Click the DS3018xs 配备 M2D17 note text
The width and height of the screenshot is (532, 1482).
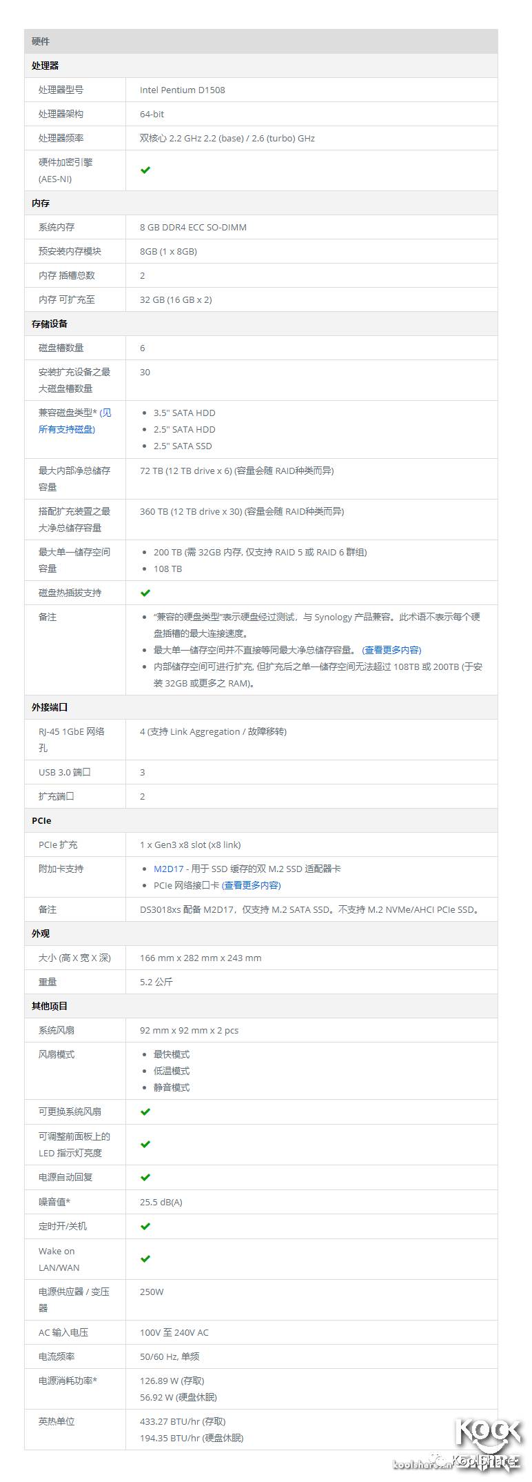pyautogui.click(x=309, y=909)
